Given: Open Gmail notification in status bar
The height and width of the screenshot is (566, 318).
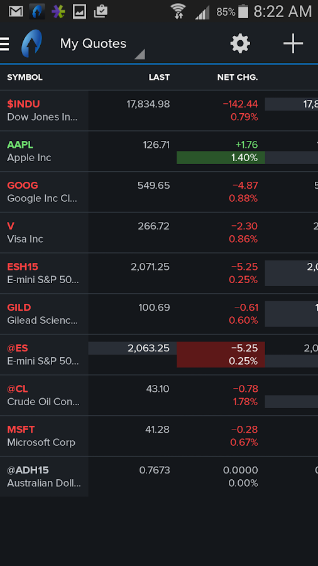Looking at the screenshot, I should pos(16,11).
